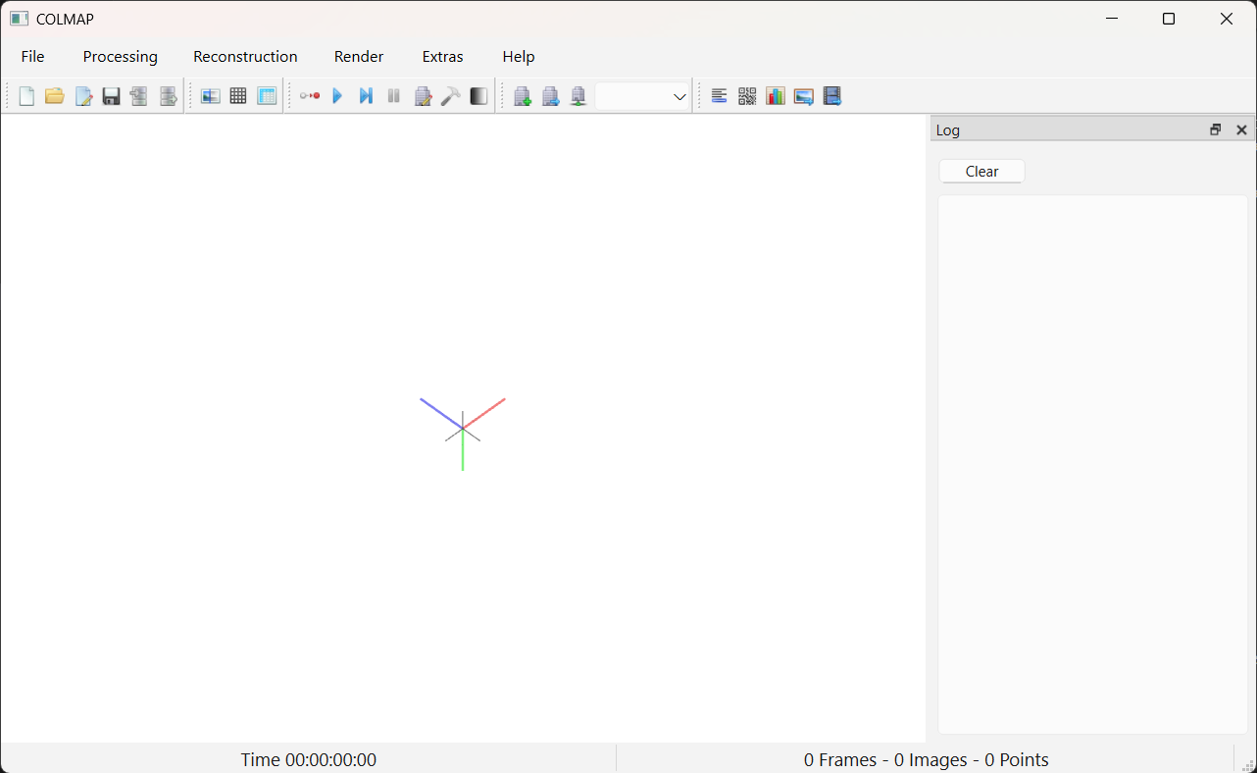
Task: Close the Log panel
Action: pos(1241,129)
